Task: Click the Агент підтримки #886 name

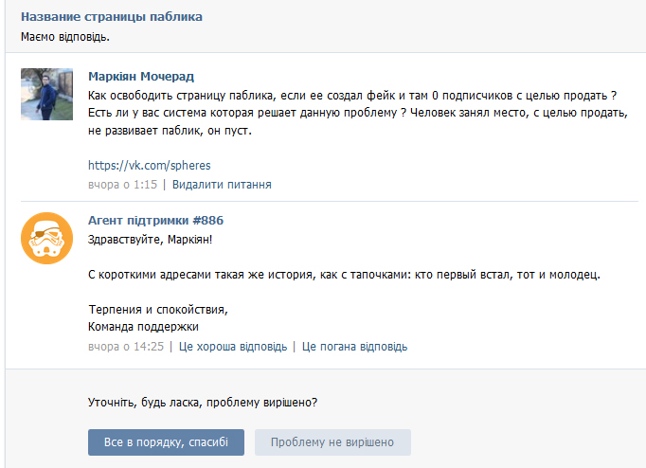Action: click(x=155, y=221)
